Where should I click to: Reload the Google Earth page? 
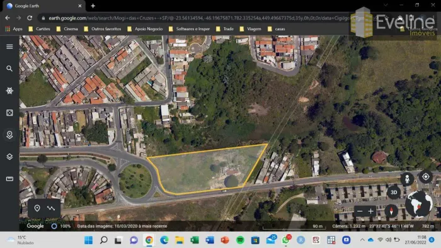(x=30, y=18)
